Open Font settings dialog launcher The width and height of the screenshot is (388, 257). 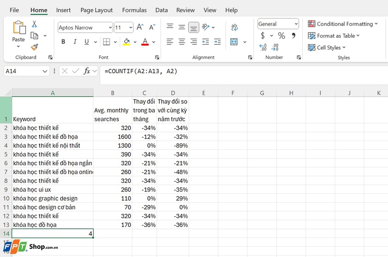click(x=157, y=57)
